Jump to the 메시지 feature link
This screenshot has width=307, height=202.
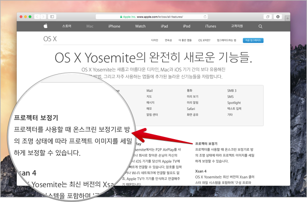pyautogui.click(x=151, y=103)
